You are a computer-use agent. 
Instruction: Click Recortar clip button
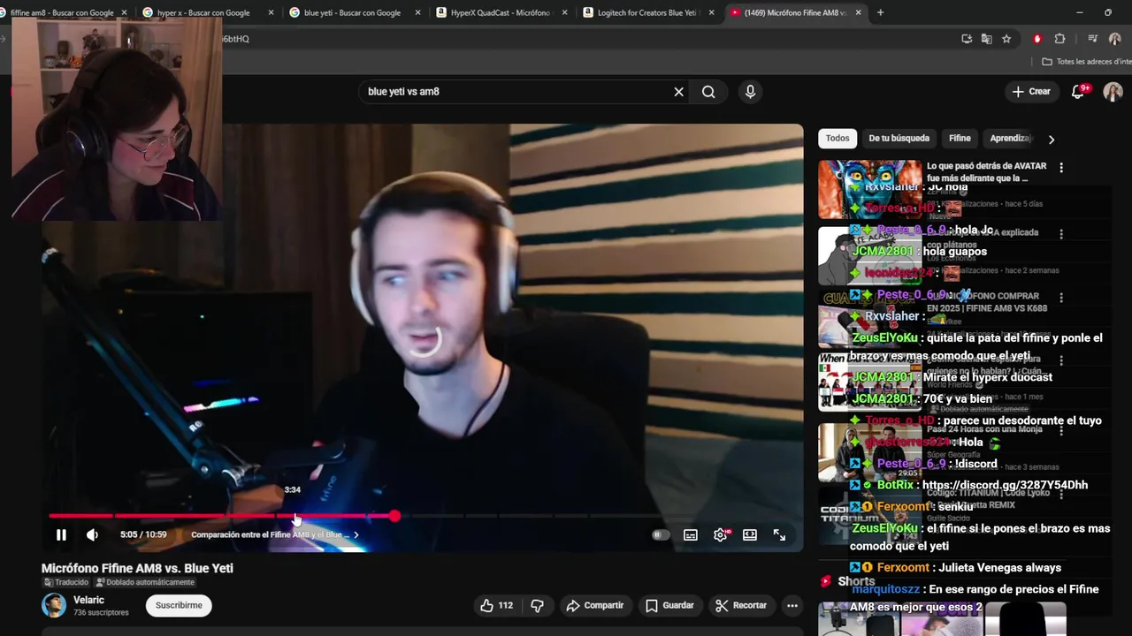[x=741, y=605]
